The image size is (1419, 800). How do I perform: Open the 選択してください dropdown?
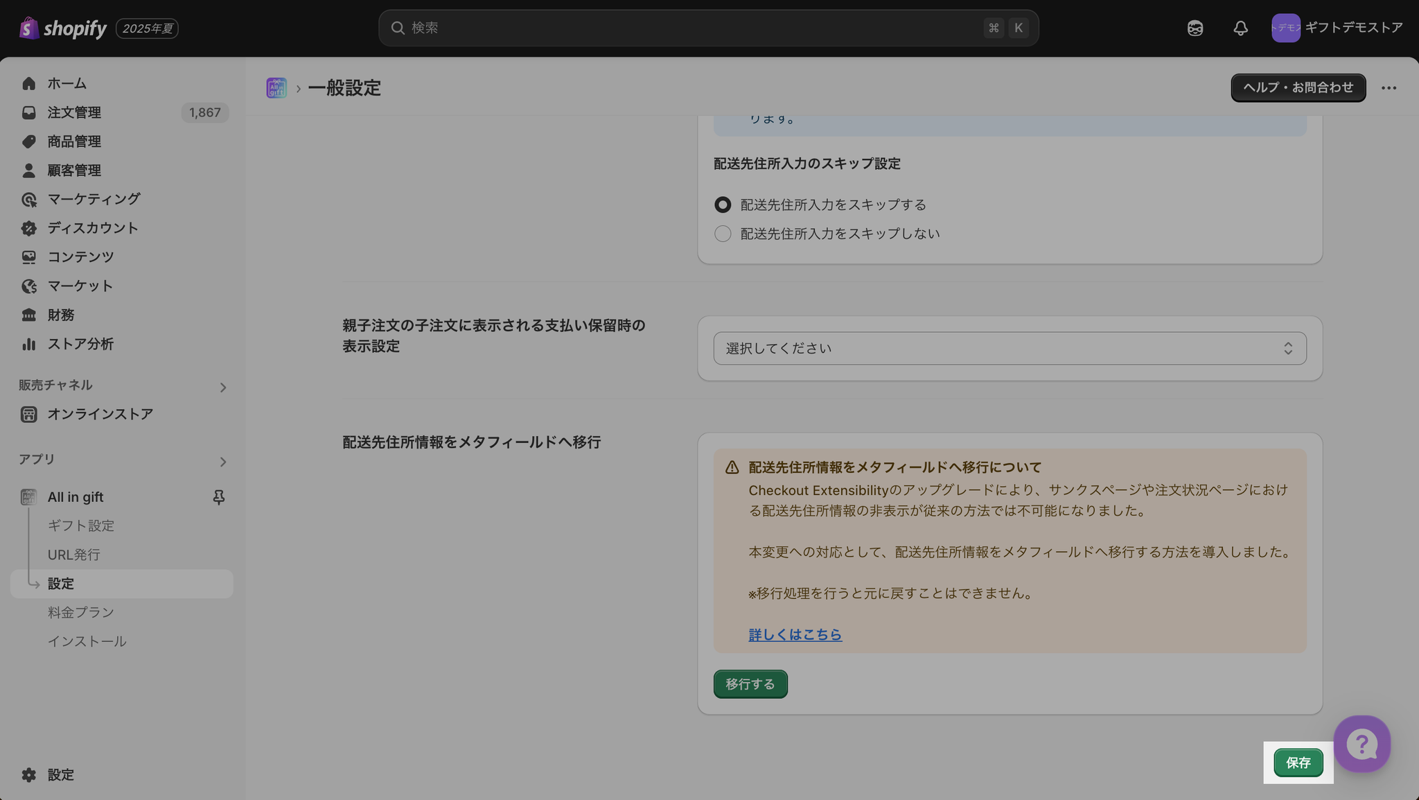pyautogui.click(x=1010, y=348)
